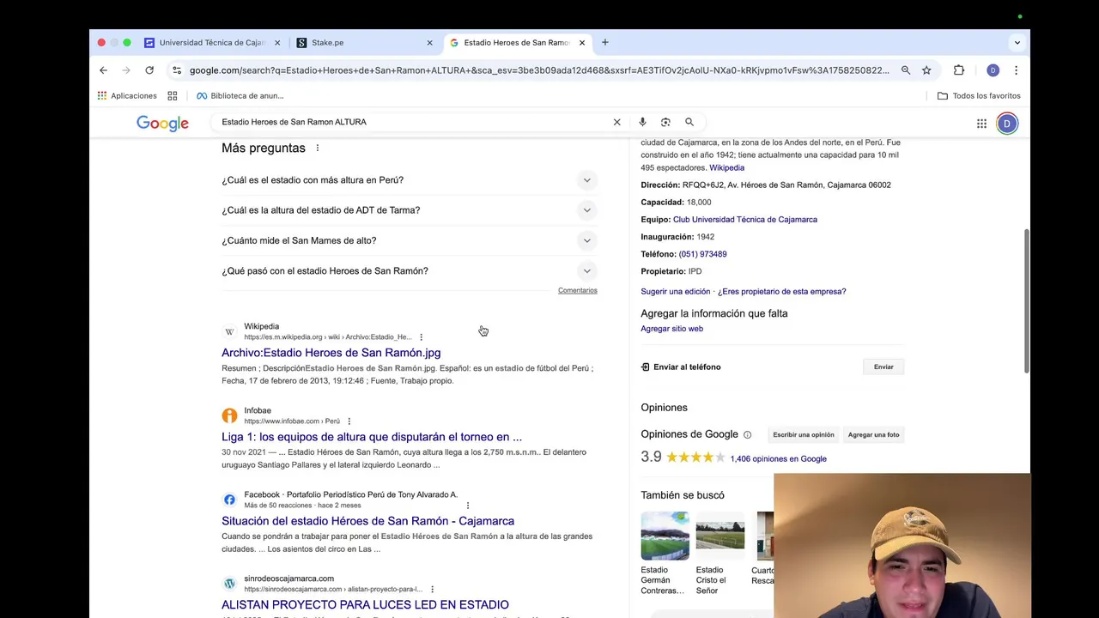Open the tab search dropdown arrow
The width and height of the screenshot is (1099, 618).
1017,42
